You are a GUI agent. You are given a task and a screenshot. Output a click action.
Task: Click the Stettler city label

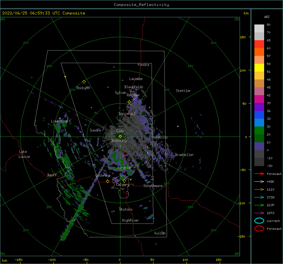pos(183,91)
